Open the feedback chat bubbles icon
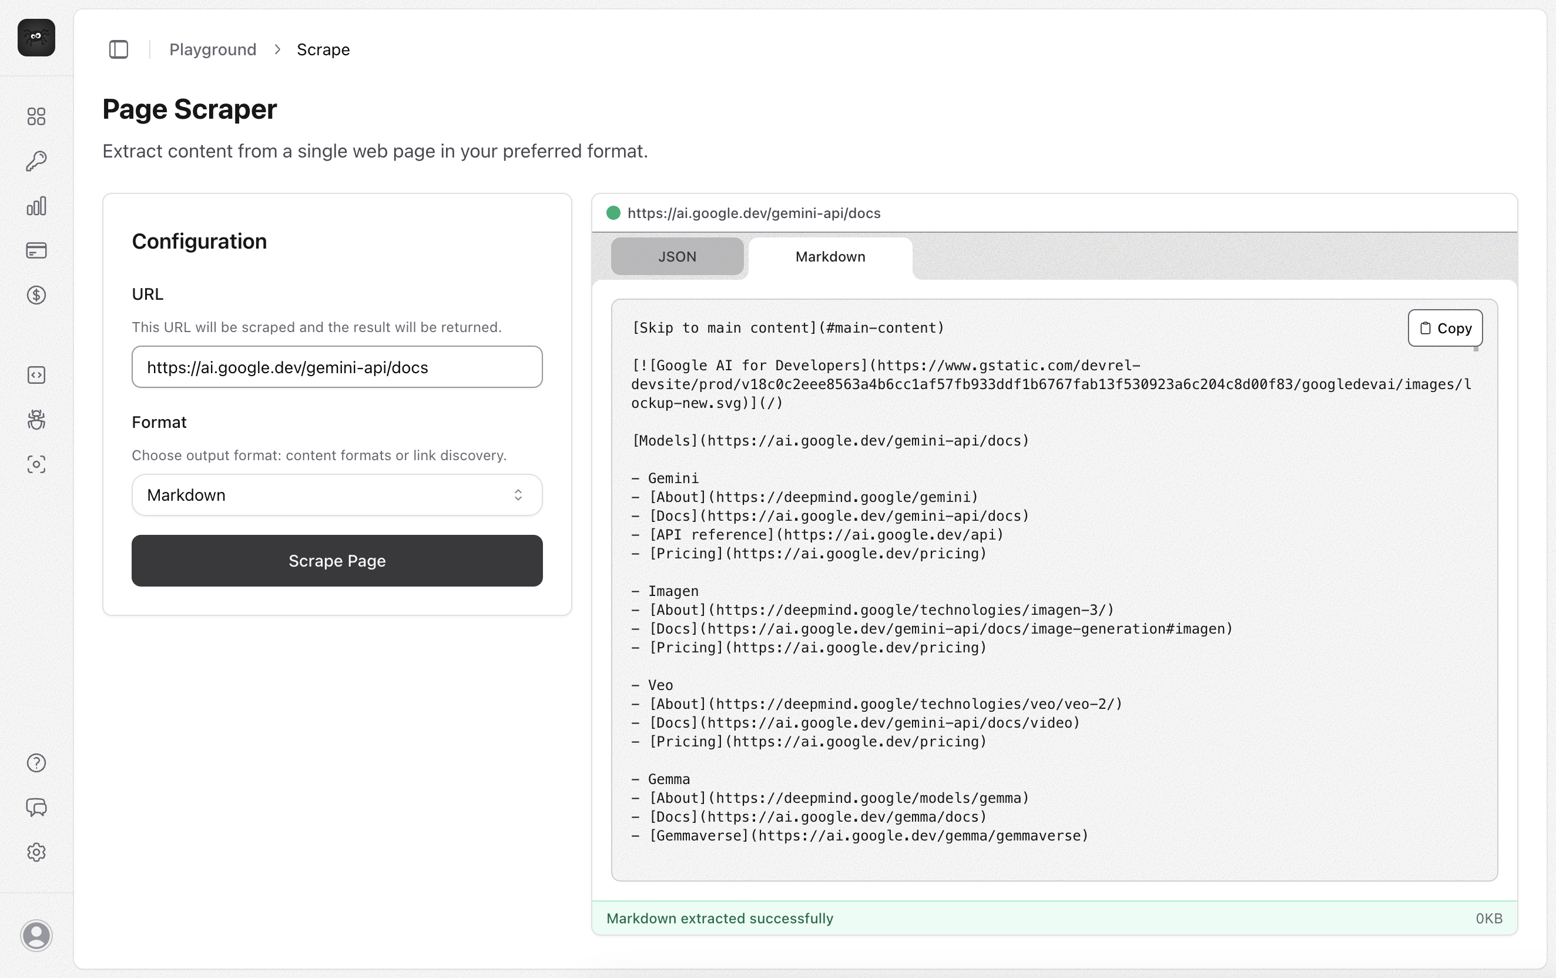 (x=36, y=808)
